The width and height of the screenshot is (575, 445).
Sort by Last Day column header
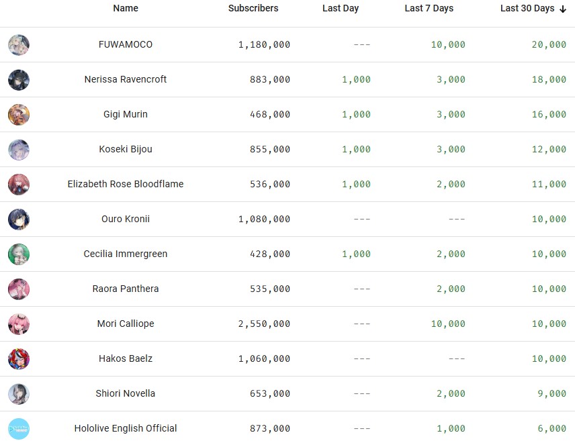[x=341, y=8]
